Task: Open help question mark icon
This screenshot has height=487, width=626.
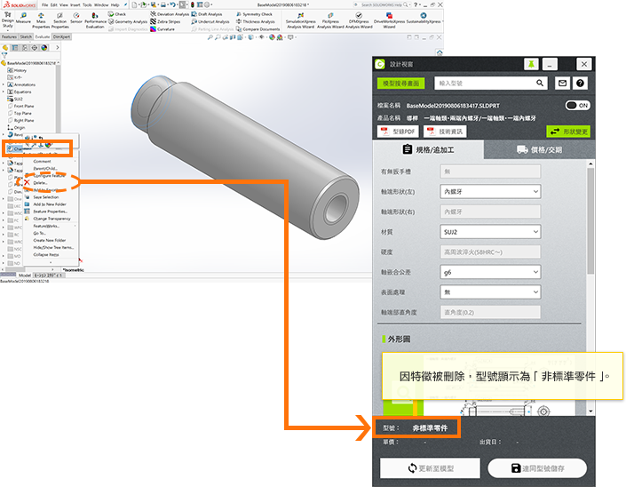Action: pyautogui.click(x=581, y=83)
